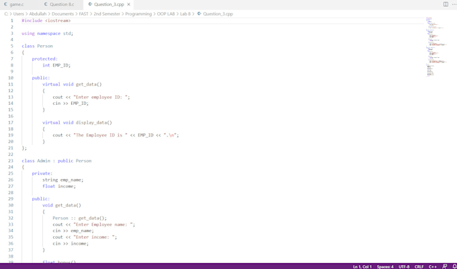Viewport: 457px width, 269px height.
Task: Click 'cin >> emp_name;' line
Action: 73,231
